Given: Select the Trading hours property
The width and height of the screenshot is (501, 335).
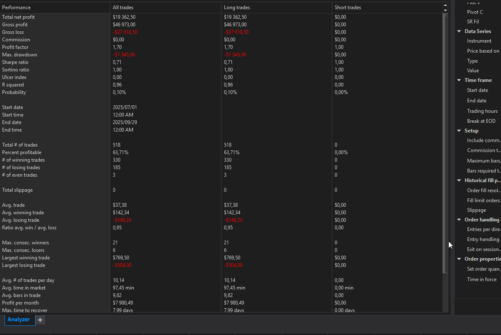Looking at the screenshot, I should pos(482,111).
